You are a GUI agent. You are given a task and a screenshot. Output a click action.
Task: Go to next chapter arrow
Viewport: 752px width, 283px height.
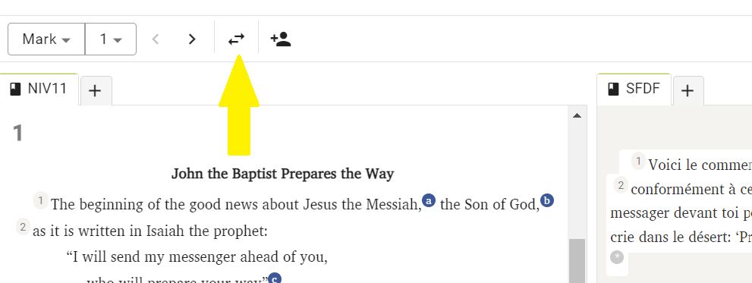tap(192, 39)
